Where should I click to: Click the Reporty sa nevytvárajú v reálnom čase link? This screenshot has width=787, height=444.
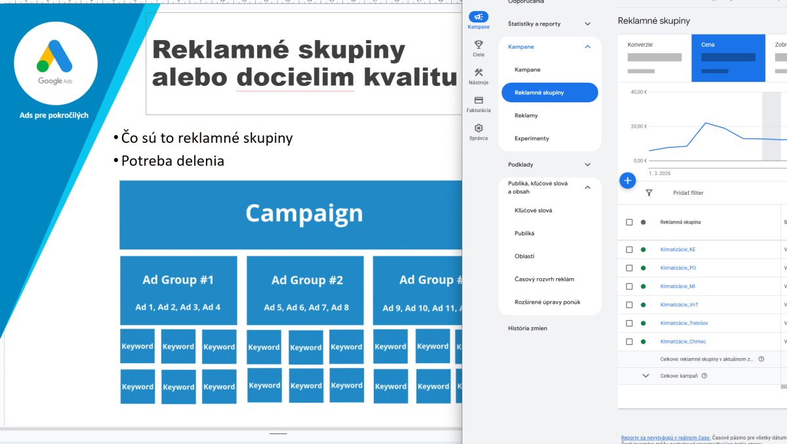tap(665, 437)
